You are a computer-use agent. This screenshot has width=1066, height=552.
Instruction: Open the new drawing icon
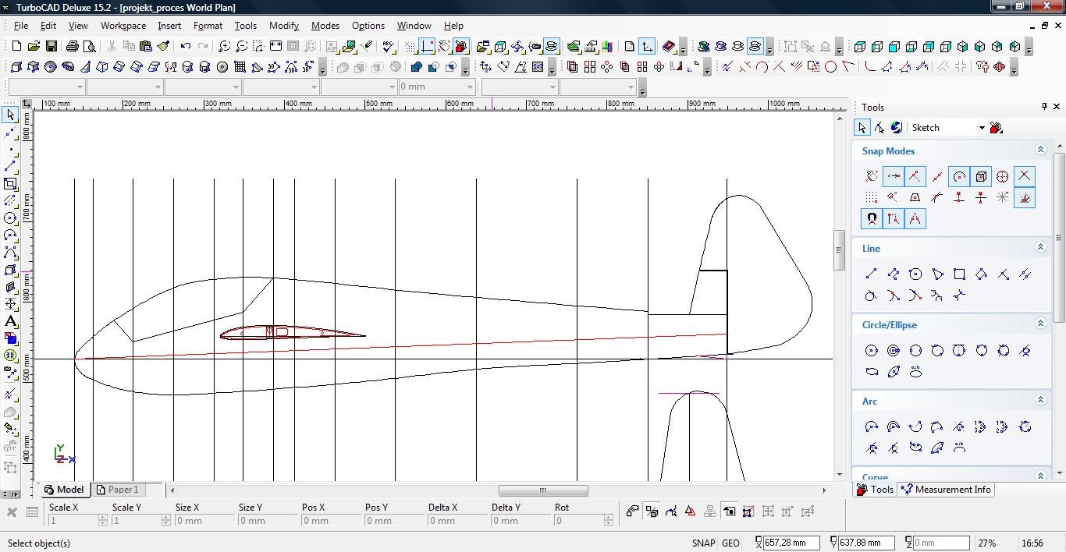(16, 47)
